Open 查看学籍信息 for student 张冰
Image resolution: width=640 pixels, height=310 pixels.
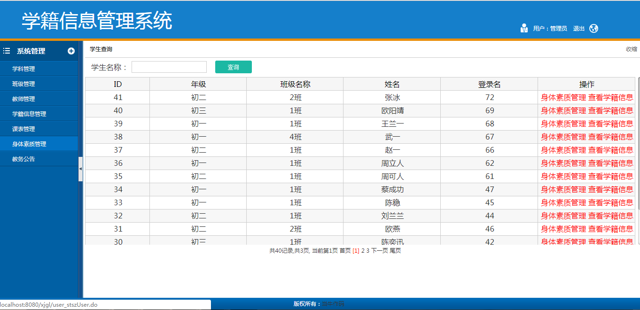611,98
